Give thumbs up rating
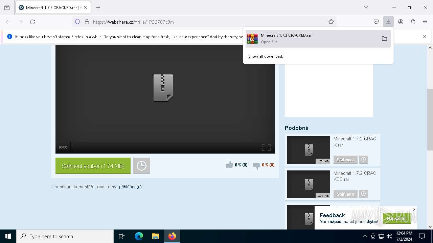The image size is (433, 243). click(229, 165)
